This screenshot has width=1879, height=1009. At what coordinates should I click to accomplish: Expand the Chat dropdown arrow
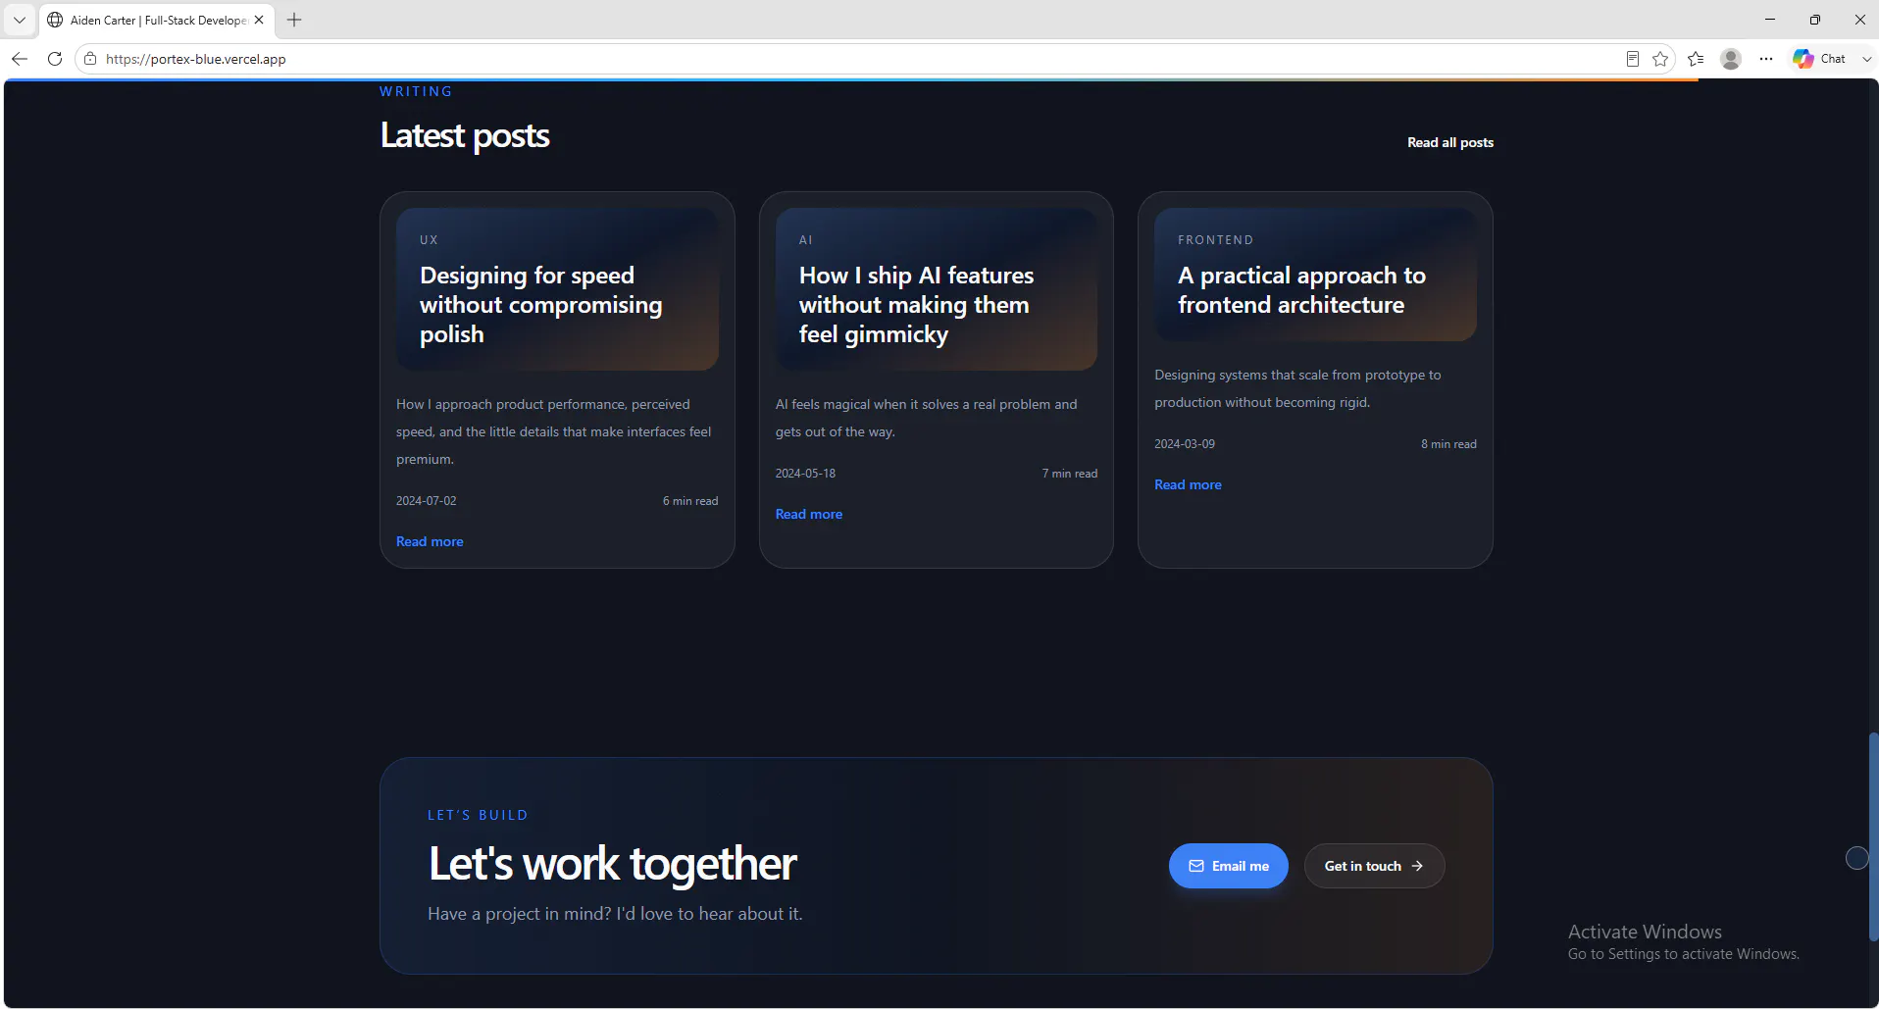coord(1866,59)
